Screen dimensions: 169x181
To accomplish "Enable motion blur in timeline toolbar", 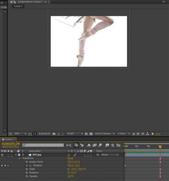I will pyautogui.click(x=100, y=145).
